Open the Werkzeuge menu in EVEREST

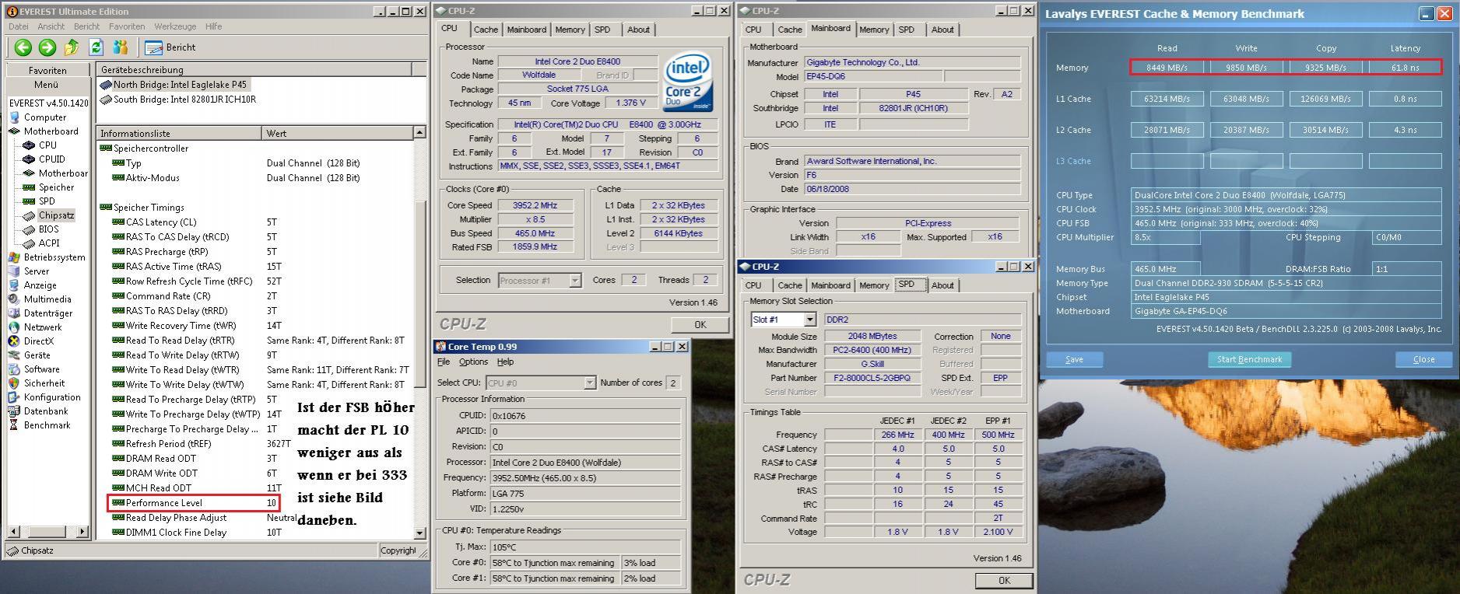tap(175, 26)
